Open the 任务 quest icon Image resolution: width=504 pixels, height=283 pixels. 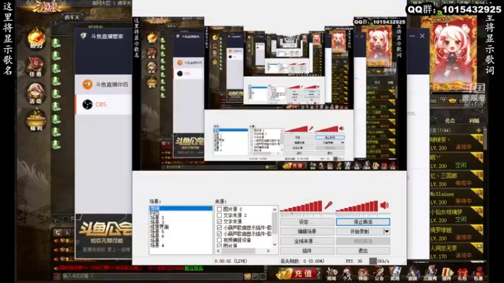36,67
